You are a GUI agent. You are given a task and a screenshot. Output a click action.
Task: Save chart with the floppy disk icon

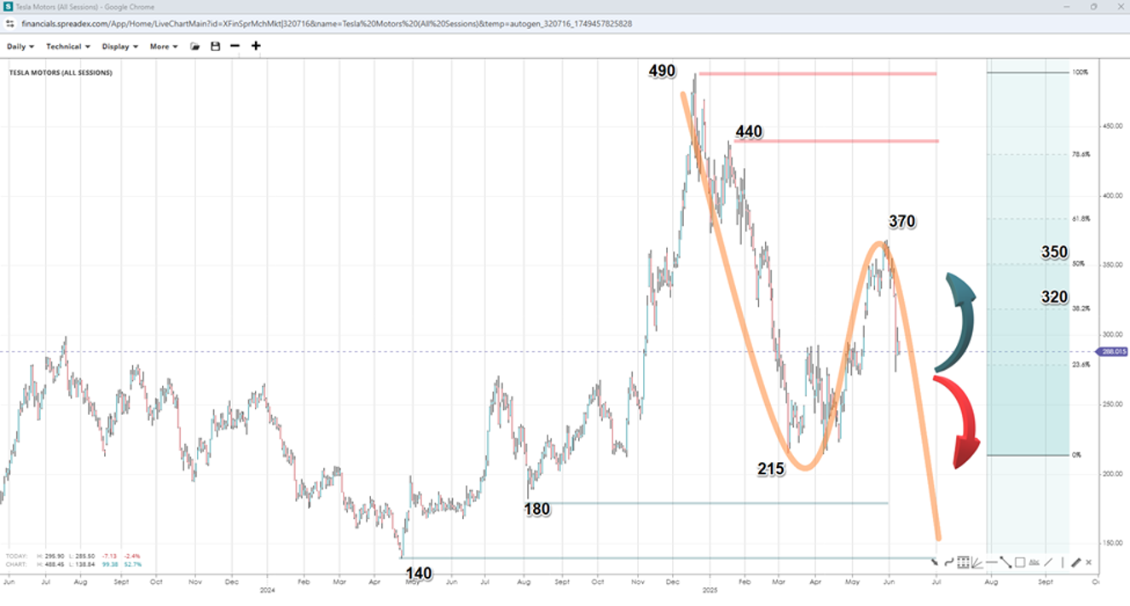[x=215, y=46]
